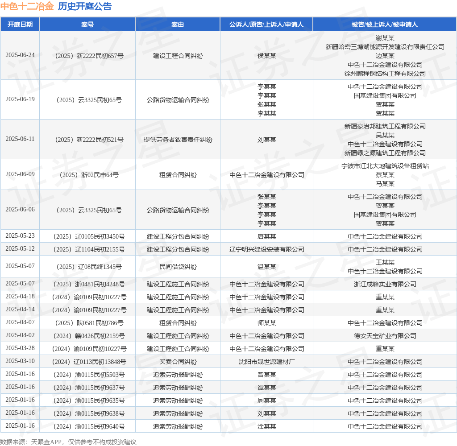Click defendant 马某某
Viewport: 457px width, 446px height.
coord(385,184)
